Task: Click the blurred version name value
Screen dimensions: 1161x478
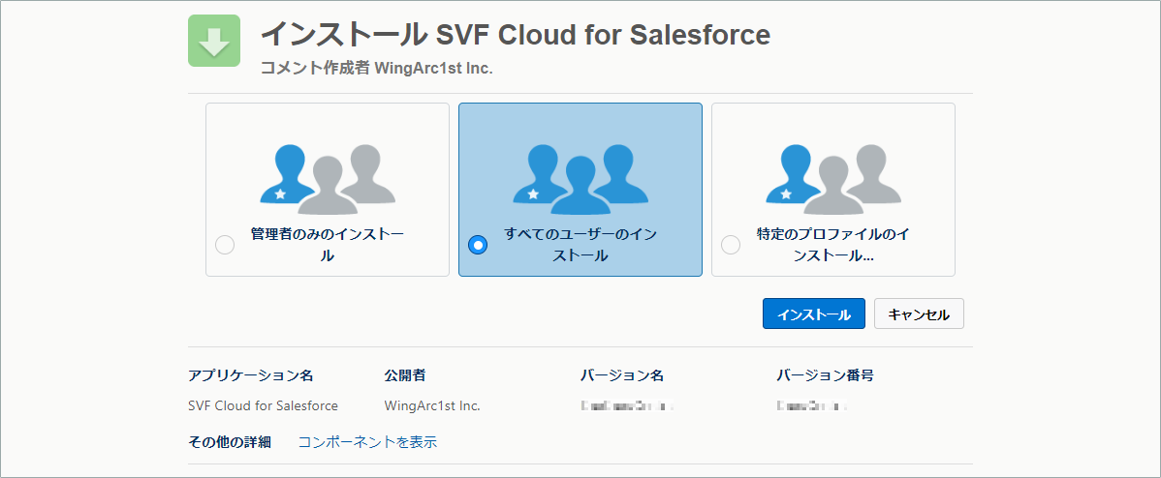Action: (628, 406)
